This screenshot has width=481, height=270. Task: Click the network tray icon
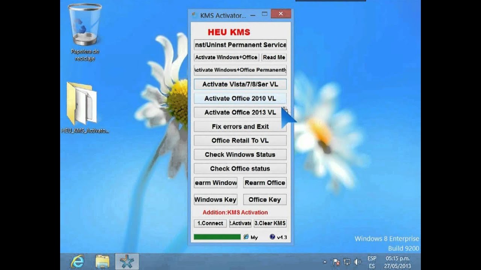tap(347, 262)
